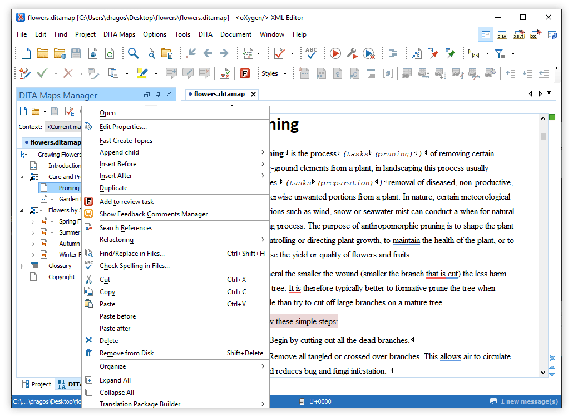The width and height of the screenshot is (573, 417).
Task: Expand the Summer tree node
Action: tap(33, 232)
